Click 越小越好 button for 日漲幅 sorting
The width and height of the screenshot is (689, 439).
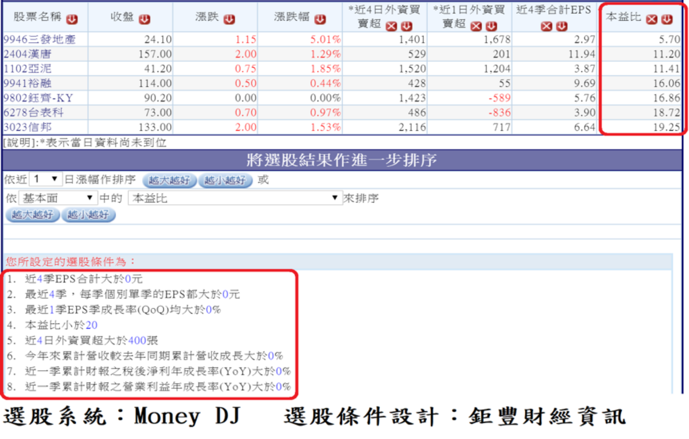pyautogui.click(x=225, y=181)
